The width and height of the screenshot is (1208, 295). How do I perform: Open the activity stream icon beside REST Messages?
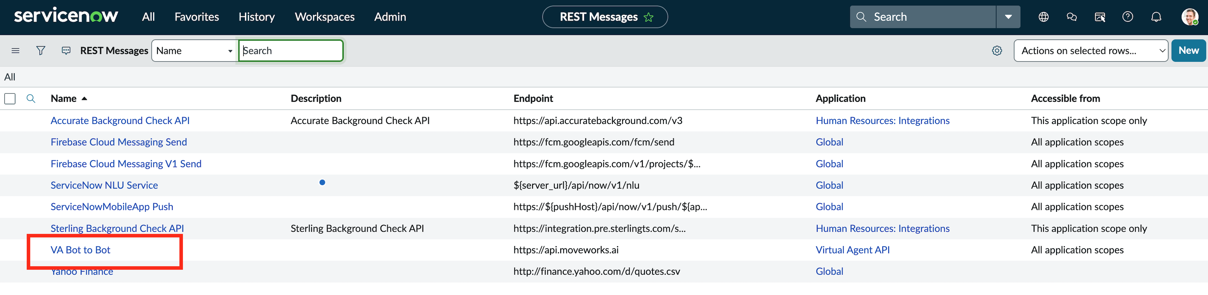pyautogui.click(x=66, y=50)
